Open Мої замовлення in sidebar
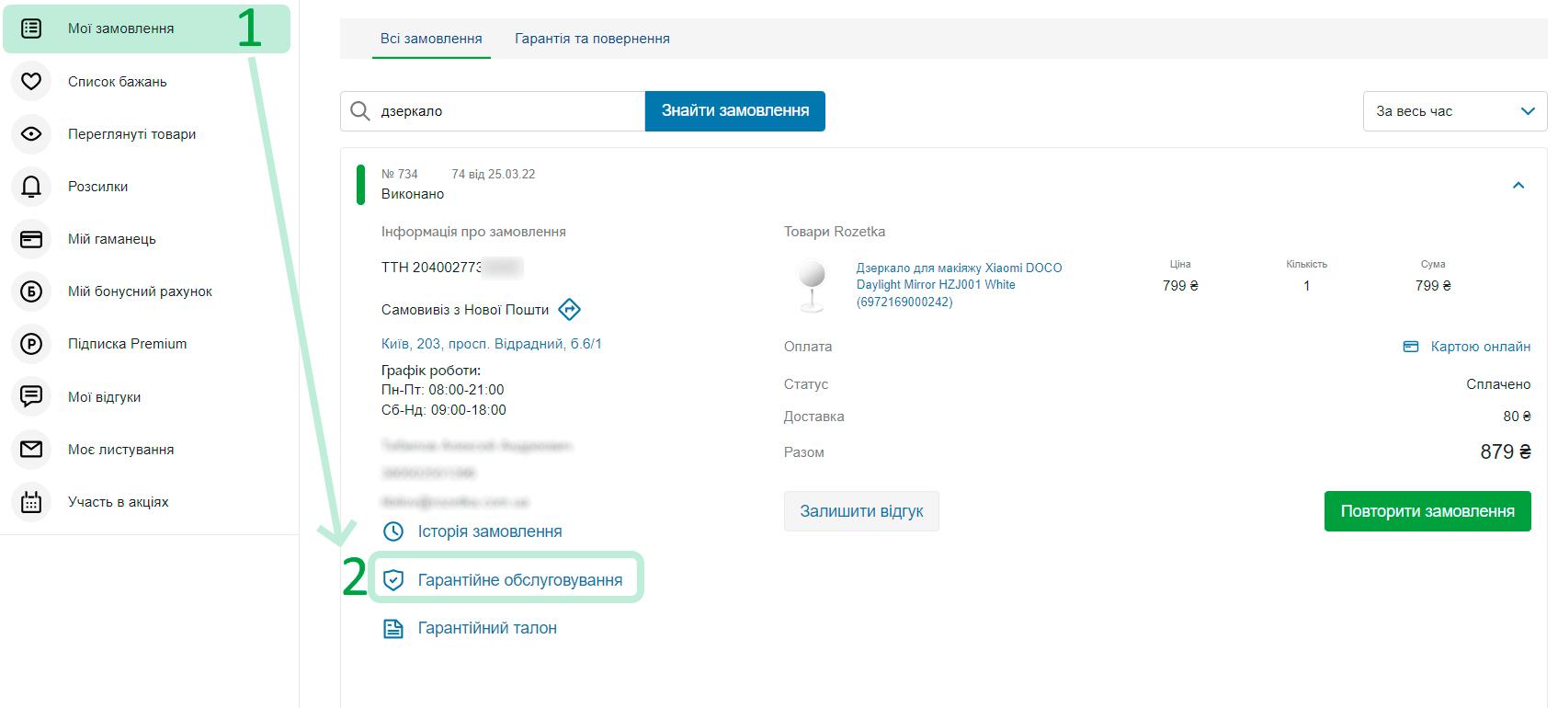The image size is (1558, 708). (147, 29)
